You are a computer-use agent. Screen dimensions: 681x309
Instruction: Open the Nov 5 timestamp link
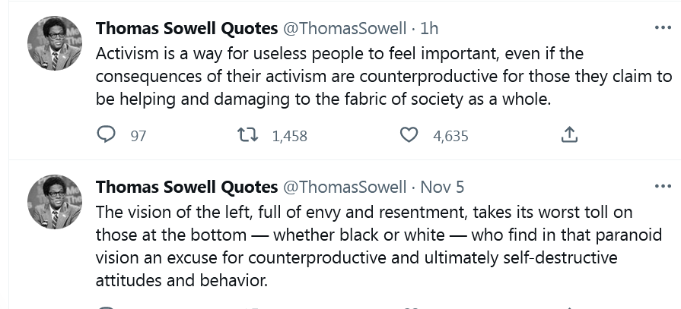[x=441, y=187]
